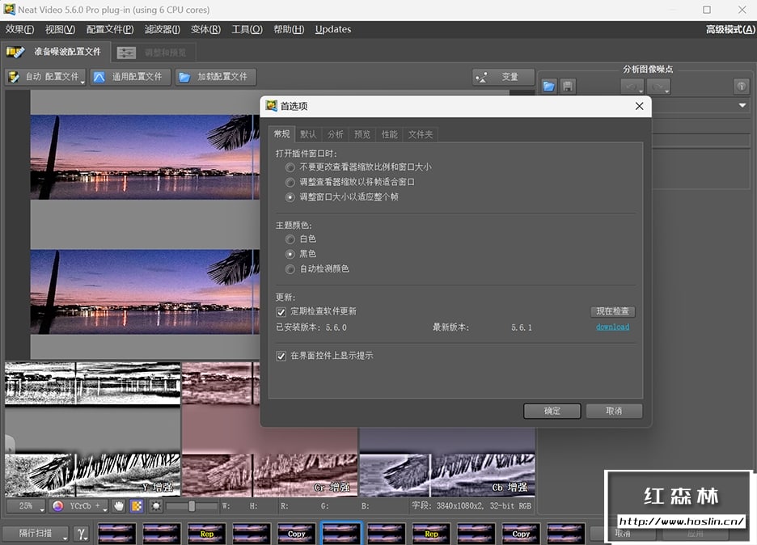Click the info icon in noise analysis panel
757x545 pixels.
(x=741, y=87)
